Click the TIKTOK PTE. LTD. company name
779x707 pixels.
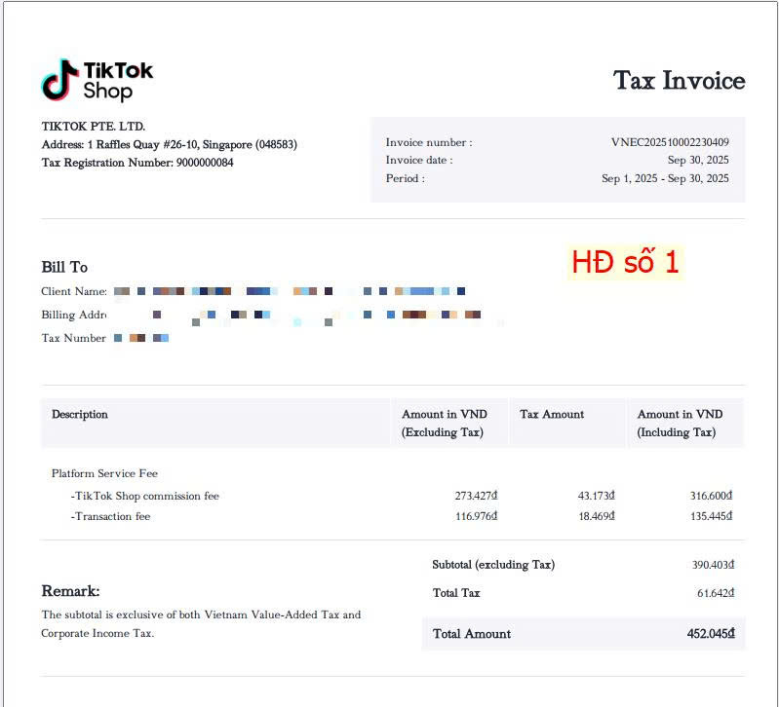click(x=94, y=127)
